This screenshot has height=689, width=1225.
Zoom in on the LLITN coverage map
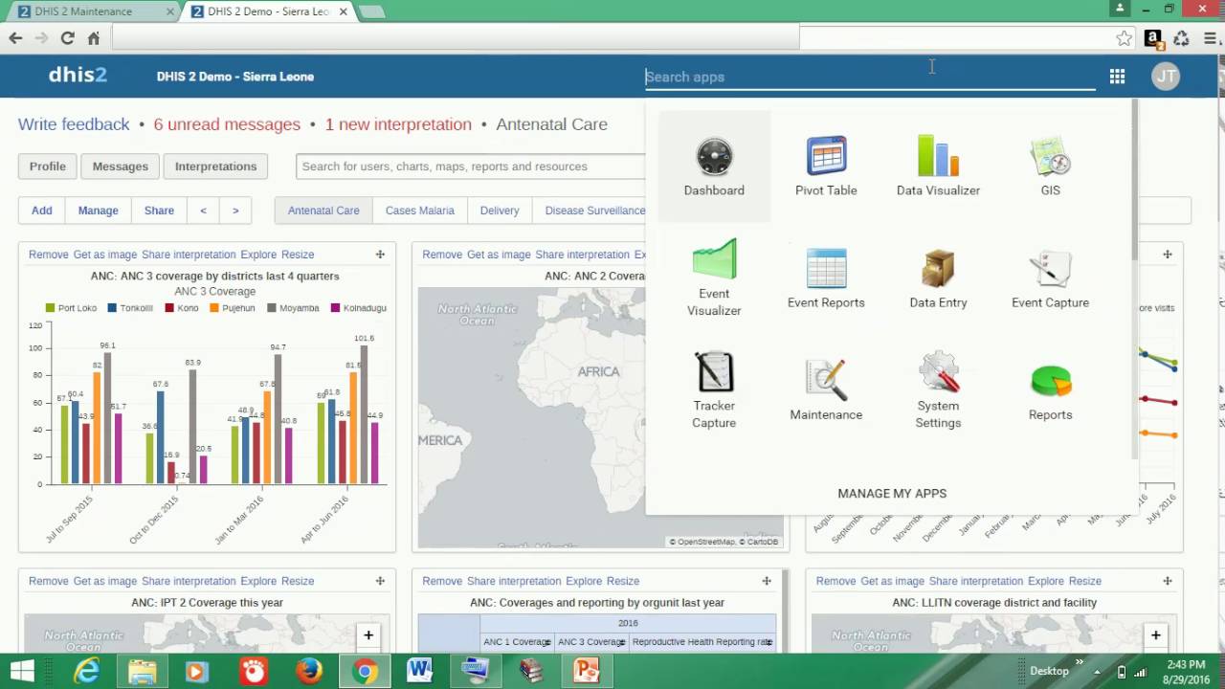point(1156,635)
